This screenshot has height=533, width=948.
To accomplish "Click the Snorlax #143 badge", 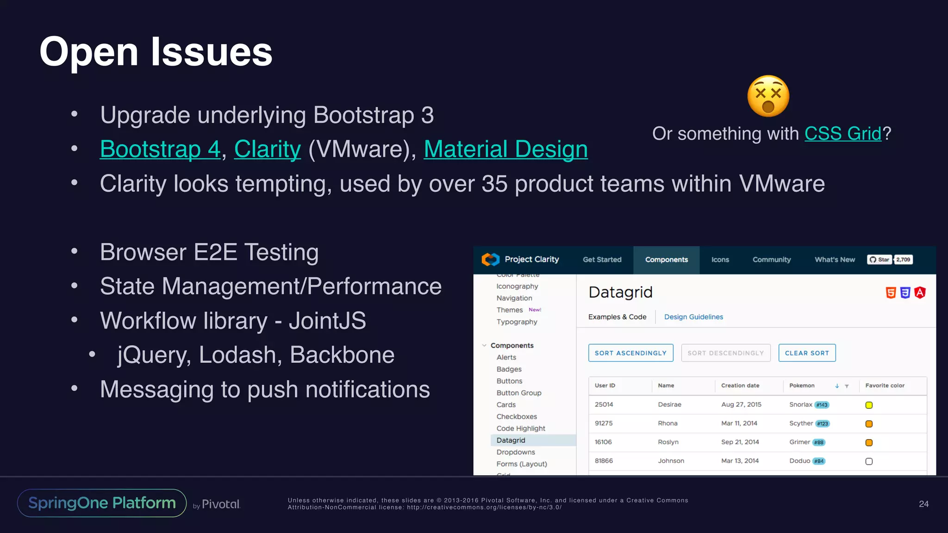I will pyautogui.click(x=822, y=405).
